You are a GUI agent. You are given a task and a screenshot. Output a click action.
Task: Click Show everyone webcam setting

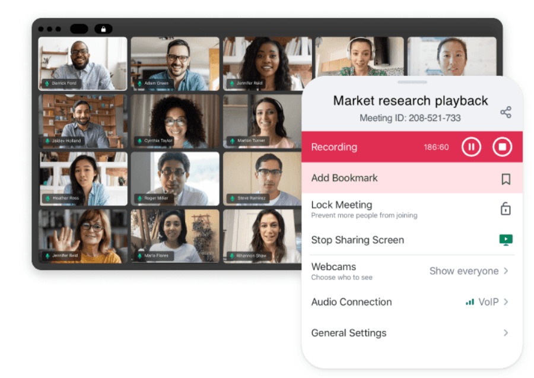click(x=464, y=271)
